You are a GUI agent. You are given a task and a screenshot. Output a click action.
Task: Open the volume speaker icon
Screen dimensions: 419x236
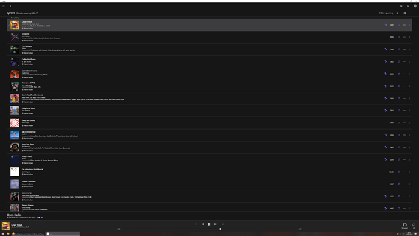[x=414, y=225]
